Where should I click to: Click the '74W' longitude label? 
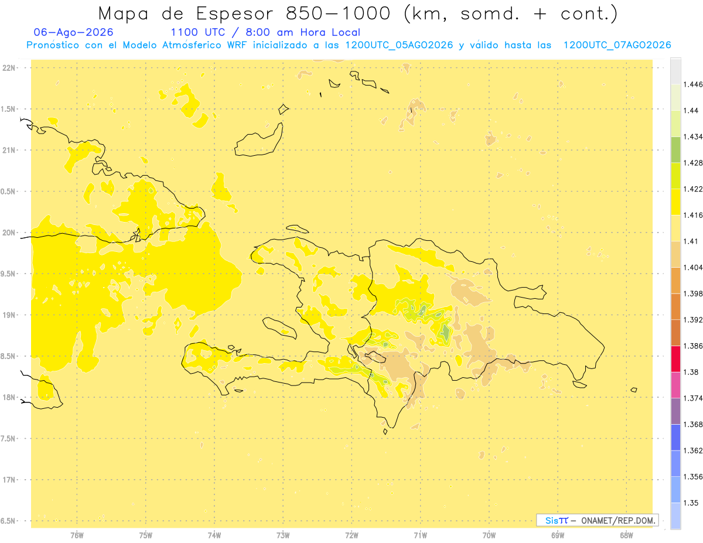click(214, 535)
